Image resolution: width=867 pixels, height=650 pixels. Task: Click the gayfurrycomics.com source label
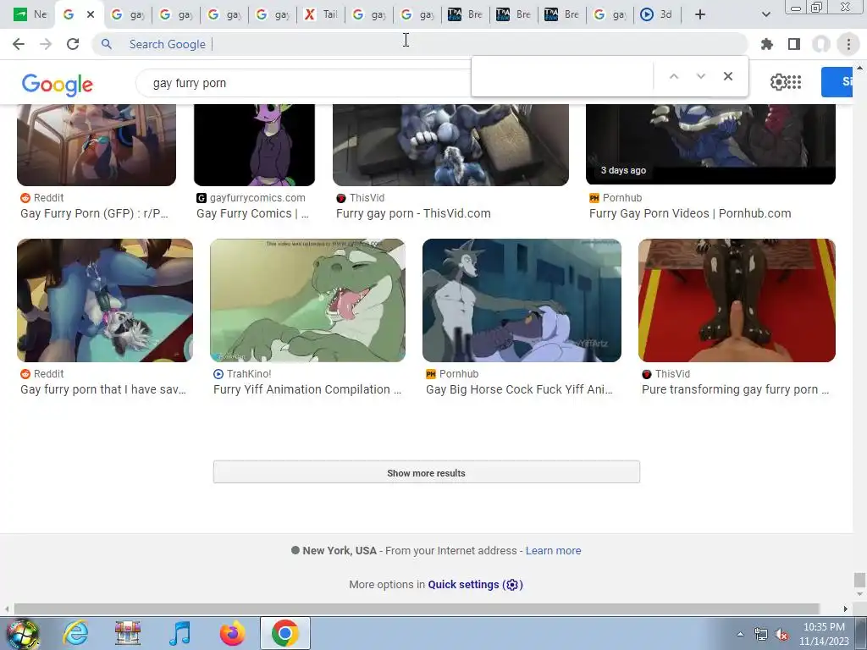pyautogui.click(x=257, y=198)
